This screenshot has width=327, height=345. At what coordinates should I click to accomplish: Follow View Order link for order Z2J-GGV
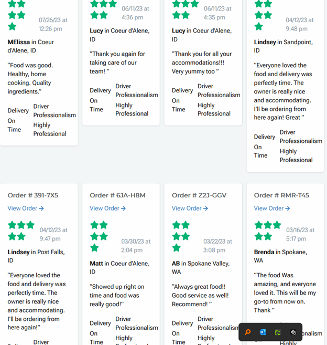pos(190,208)
